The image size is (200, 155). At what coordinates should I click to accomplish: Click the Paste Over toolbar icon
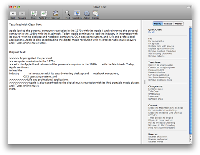click(x=44, y=13)
